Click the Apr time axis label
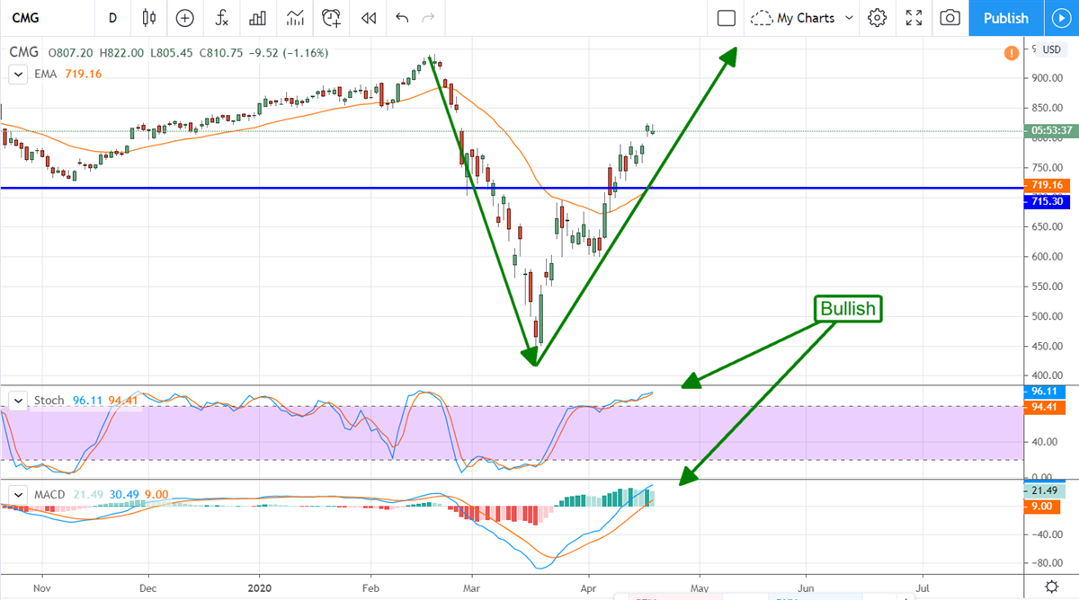Screen dimensions: 1079x600 click(x=588, y=587)
